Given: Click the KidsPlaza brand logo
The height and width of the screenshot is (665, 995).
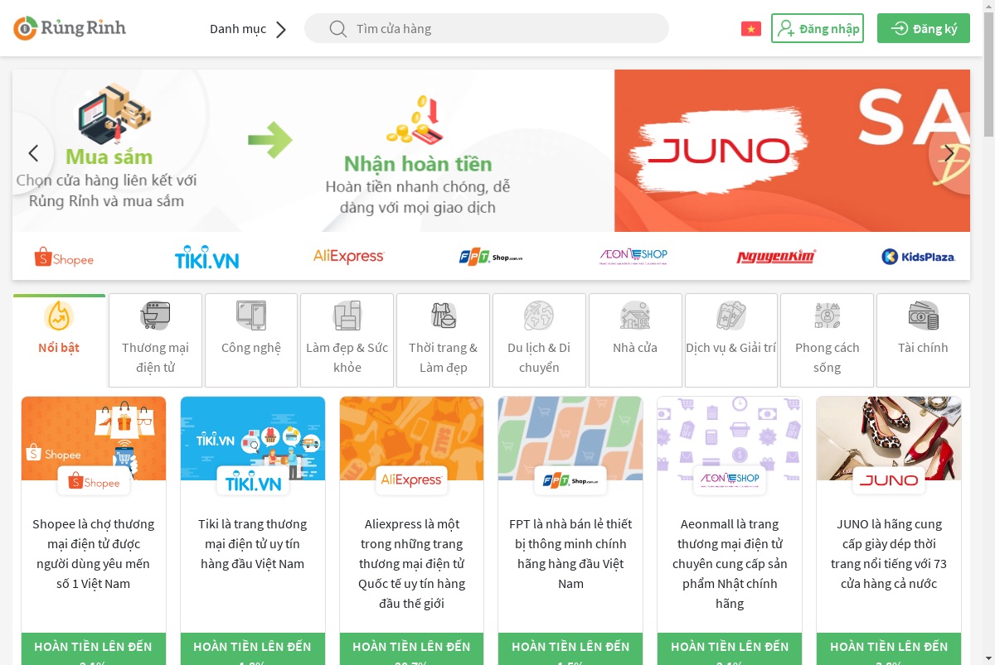Looking at the screenshot, I should point(919,257).
